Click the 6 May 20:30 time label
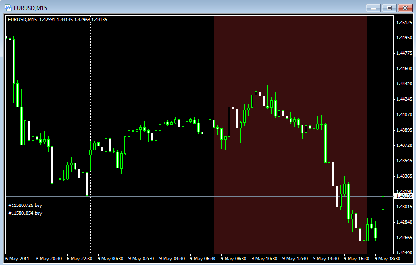The image size is (416, 265). [x=49, y=259]
